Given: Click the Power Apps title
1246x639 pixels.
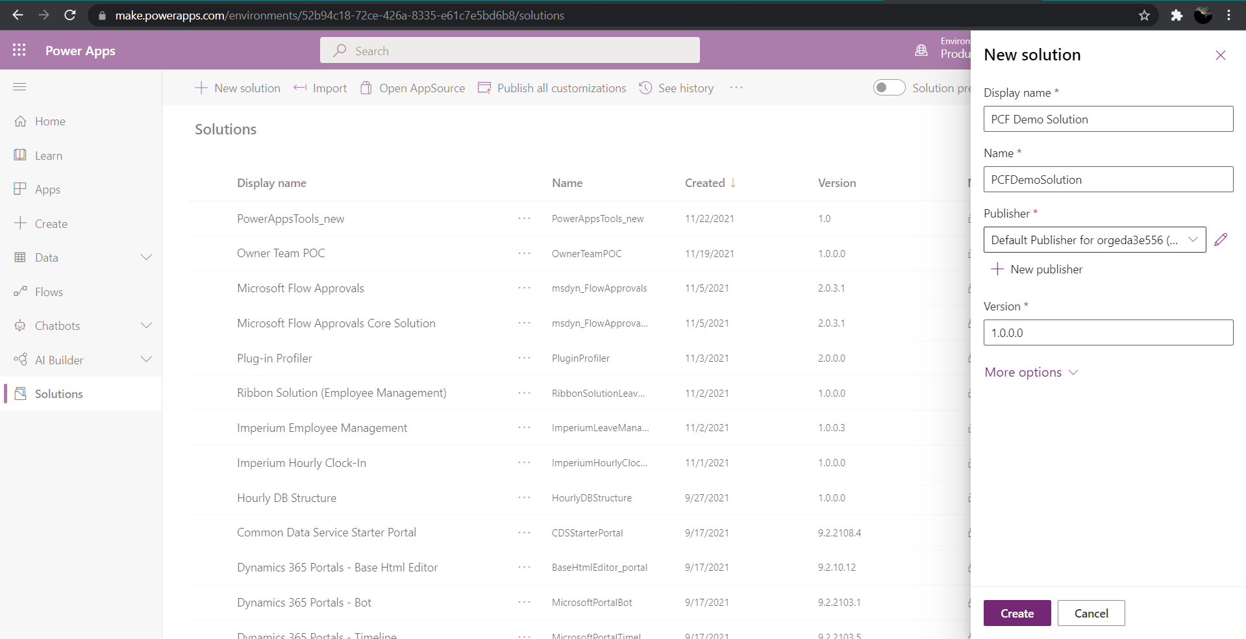Looking at the screenshot, I should pyautogui.click(x=81, y=51).
